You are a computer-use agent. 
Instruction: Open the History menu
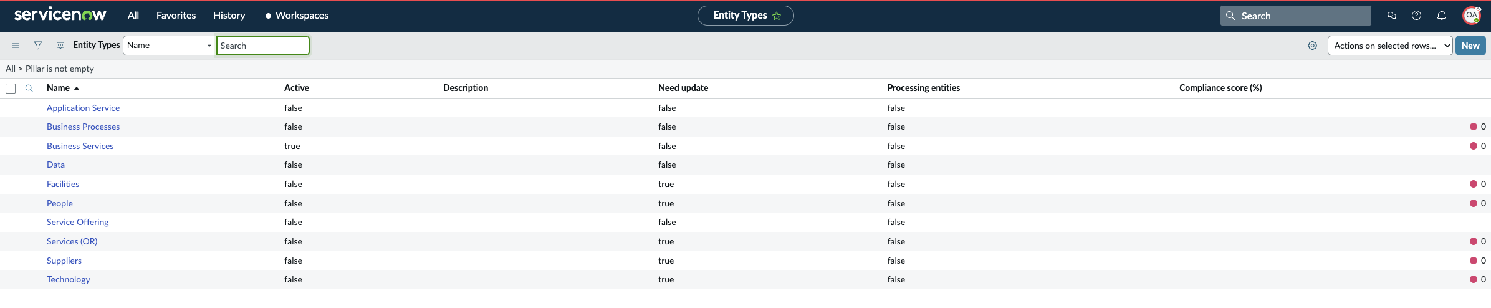click(229, 16)
